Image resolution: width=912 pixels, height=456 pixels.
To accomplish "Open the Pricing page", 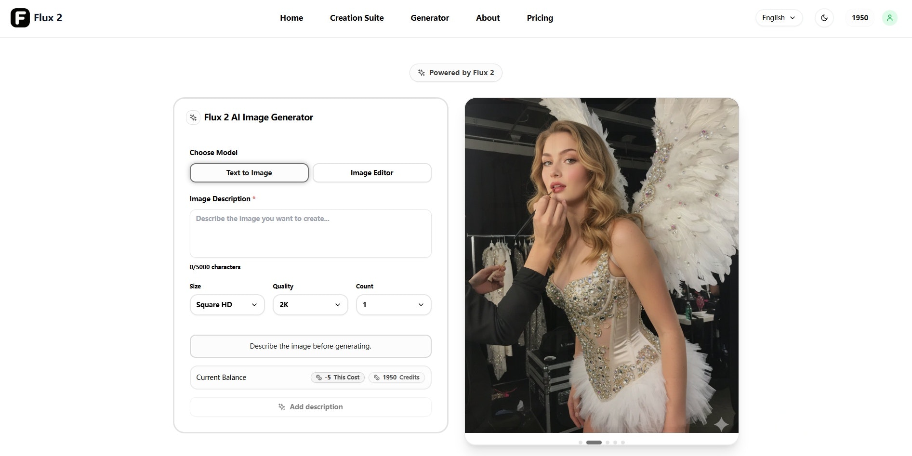I will (540, 18).
